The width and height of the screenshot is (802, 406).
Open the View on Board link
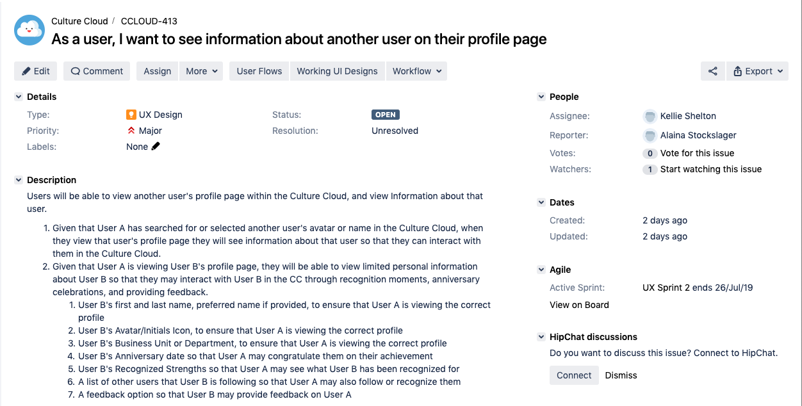click(x=579, y=305)
